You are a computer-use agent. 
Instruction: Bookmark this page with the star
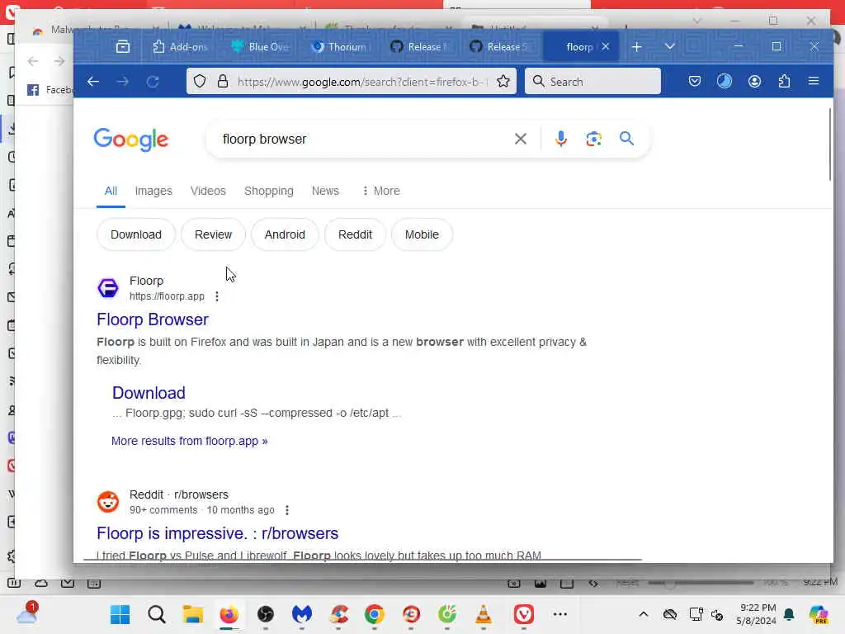point(503,82)
